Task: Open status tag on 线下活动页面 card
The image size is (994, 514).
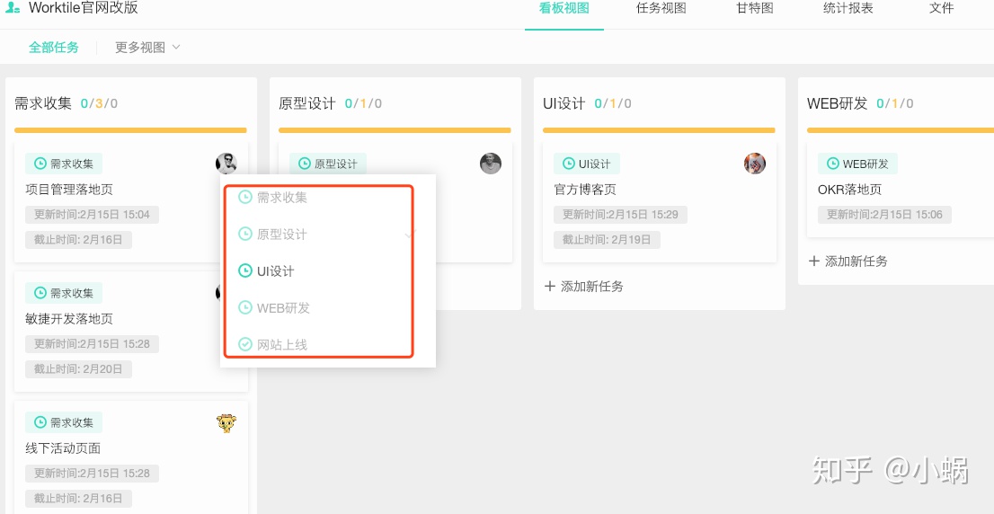Action: coord(64,422)
